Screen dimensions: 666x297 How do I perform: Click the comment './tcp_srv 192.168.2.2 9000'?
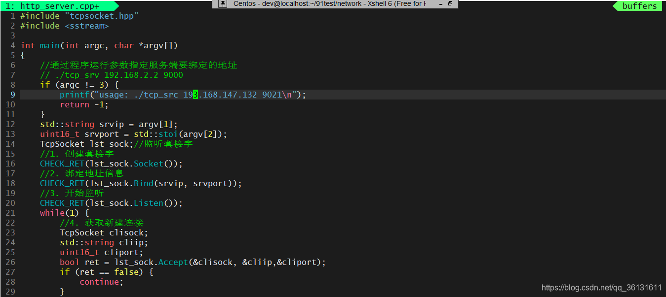(112, 75)
